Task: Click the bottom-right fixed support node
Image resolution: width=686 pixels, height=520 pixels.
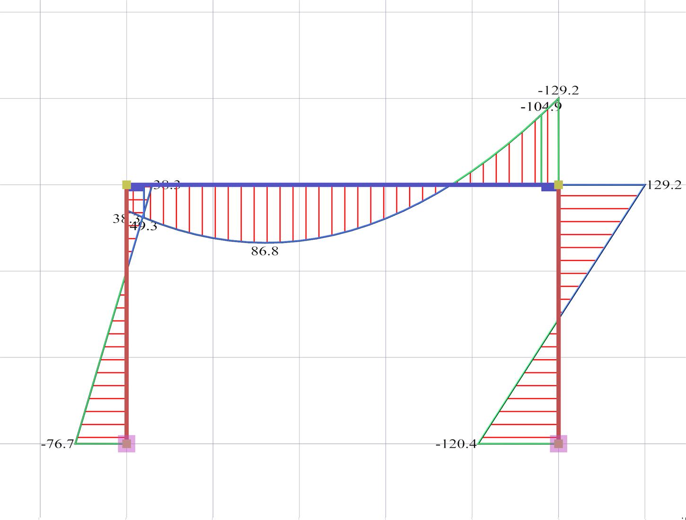Action: (x=558, y=443)
